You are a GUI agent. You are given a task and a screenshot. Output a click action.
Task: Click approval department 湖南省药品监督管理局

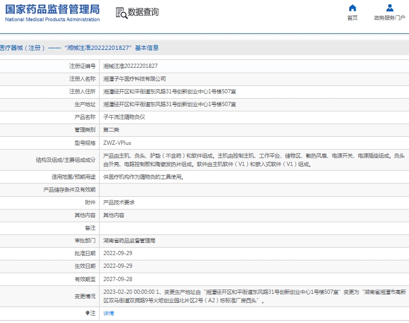pyautogui.click(x=129, y=240)
